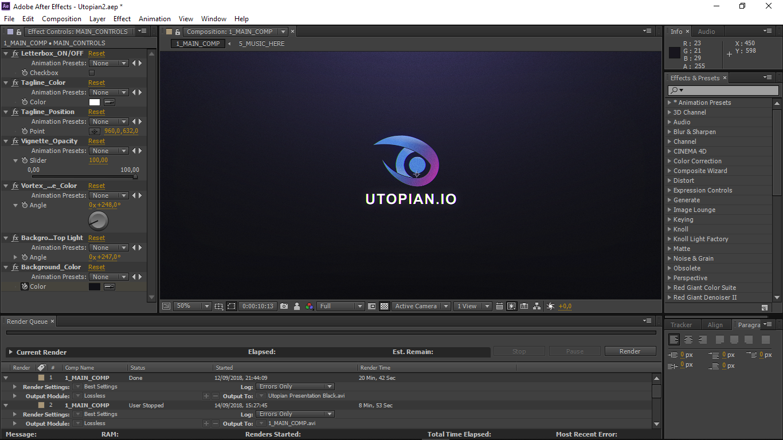783x440 pixels.
Task: Open the Log Errors Only dropdown for item 1
Action: (x=295, y=387)
